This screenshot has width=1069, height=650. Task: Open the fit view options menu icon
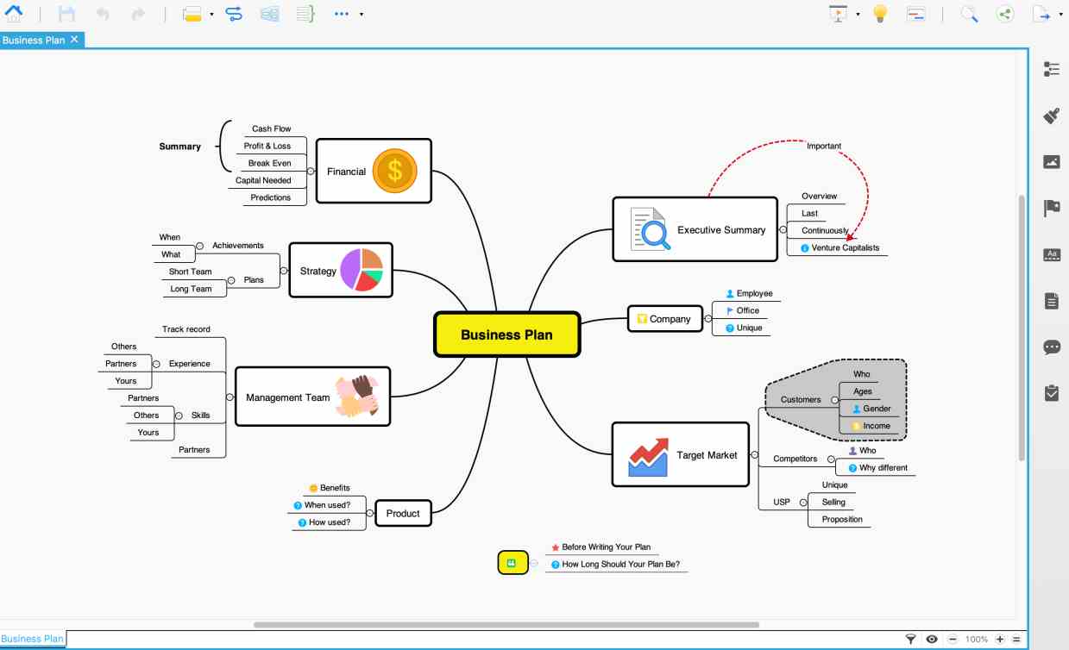(x=1016, y=640)
